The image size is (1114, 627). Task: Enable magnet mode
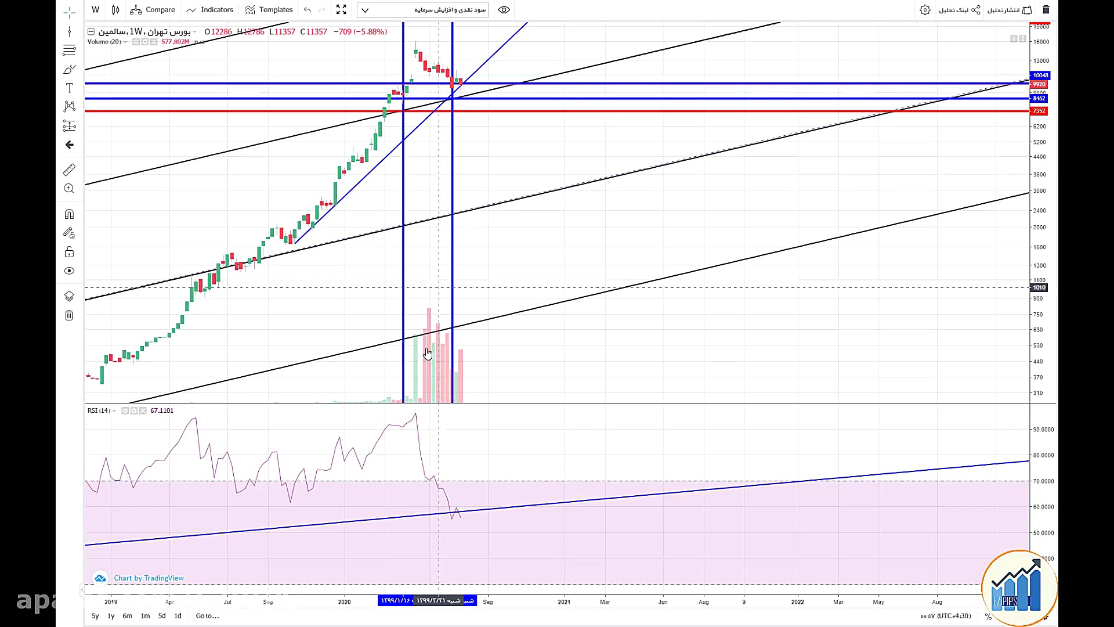click(69, 214)
